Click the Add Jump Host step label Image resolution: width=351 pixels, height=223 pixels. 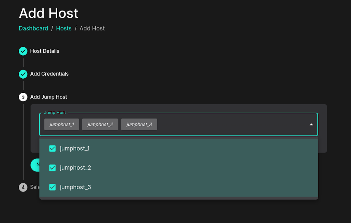point(49,97)
